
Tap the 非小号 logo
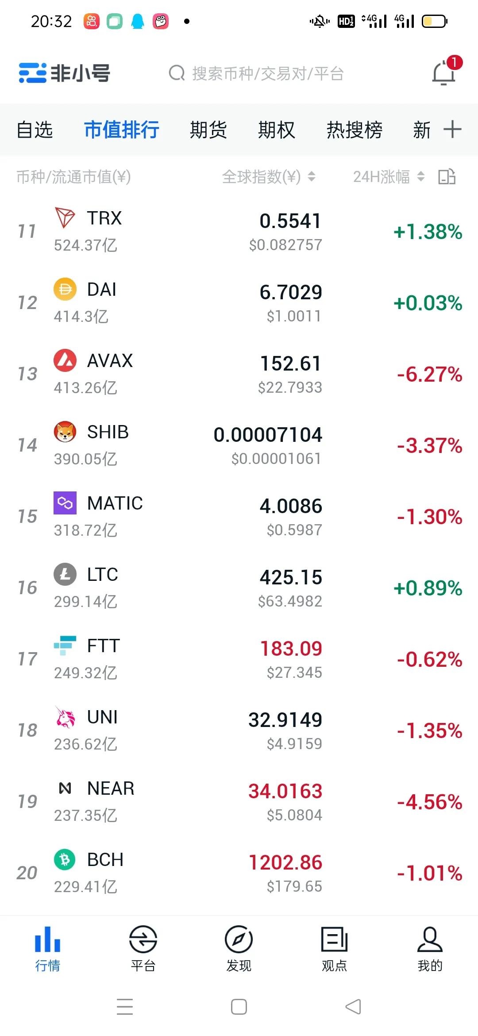[x=65, y=73]
